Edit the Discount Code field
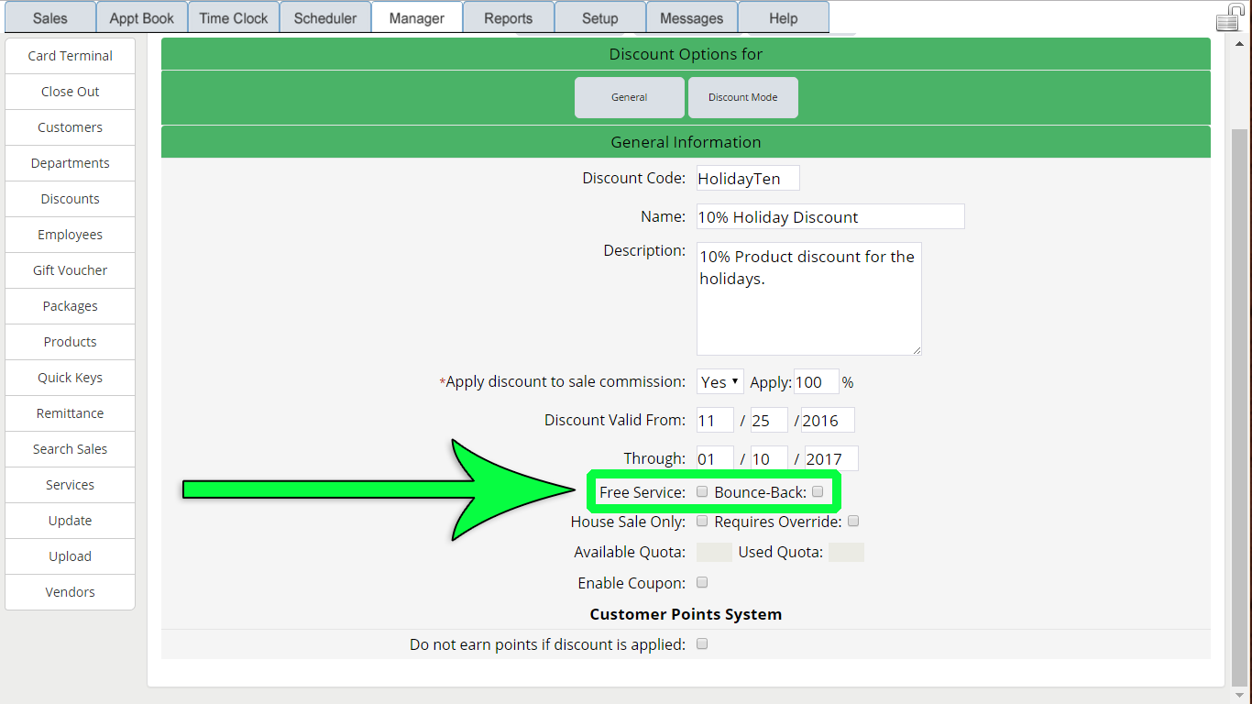 pos(748,178)
